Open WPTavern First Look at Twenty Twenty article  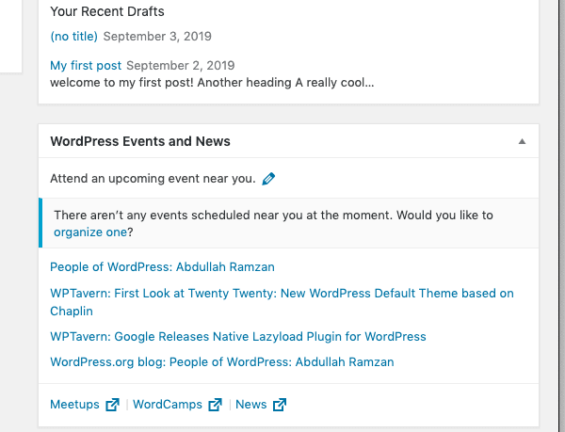click(x=282, y=302)
